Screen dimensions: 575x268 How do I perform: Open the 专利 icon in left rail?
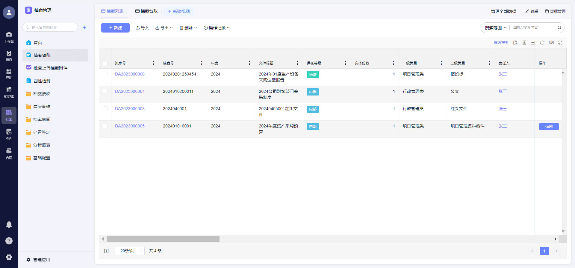(x=9, y=134)
